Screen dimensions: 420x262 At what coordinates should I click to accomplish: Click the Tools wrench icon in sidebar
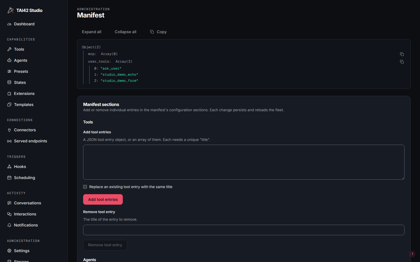click(x=9, y=49)
